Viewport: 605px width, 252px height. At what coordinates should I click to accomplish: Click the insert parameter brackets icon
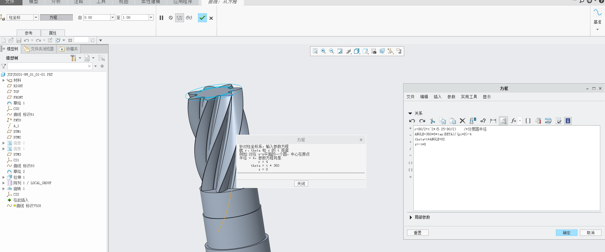[528, 121]
